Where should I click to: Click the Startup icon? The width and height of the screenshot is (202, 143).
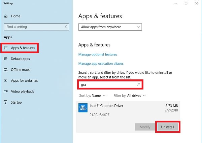point(6,102)
